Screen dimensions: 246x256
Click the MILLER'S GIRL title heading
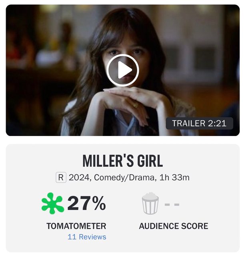point(123,161)
